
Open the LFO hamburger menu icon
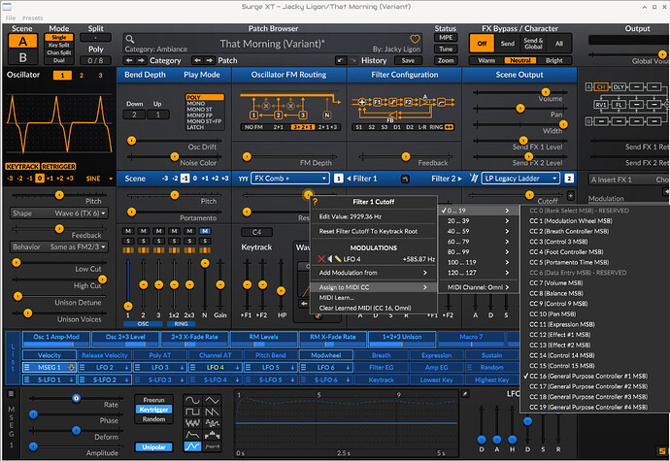[11, 394]
